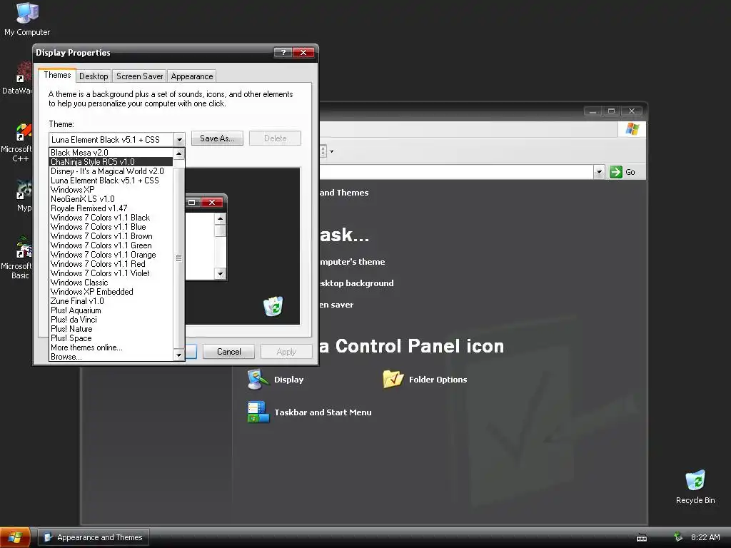Screen dimensions: 731x548
Task: Open the Recycle Bin on desktop
Action: pos(695,487)
